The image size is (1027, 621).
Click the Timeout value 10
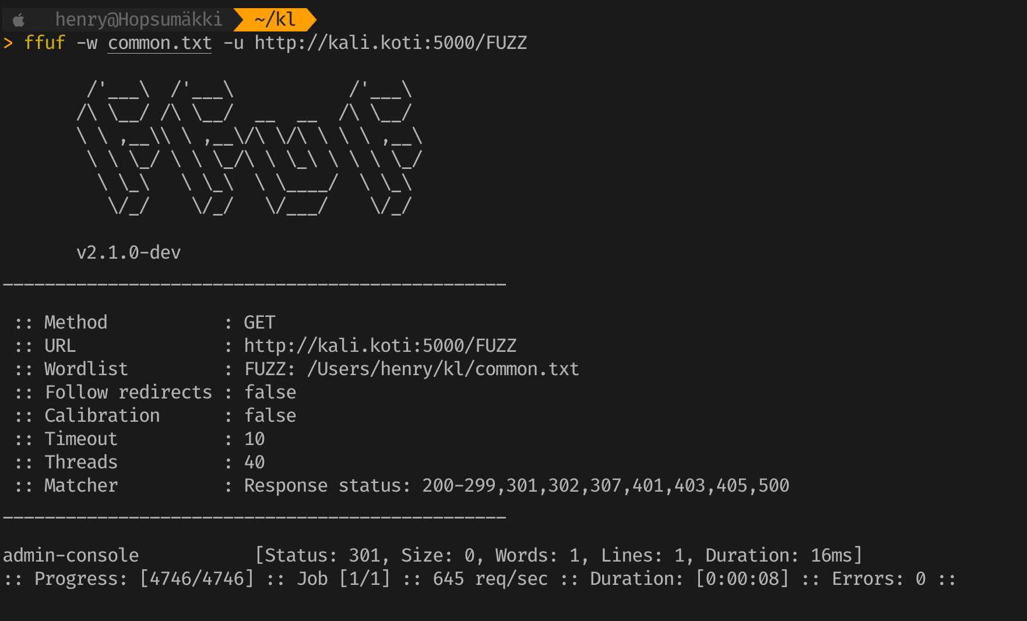tap(254, 439)
